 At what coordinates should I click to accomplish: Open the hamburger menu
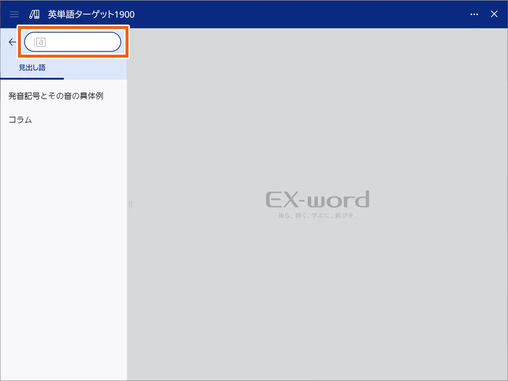coord(14,14)
